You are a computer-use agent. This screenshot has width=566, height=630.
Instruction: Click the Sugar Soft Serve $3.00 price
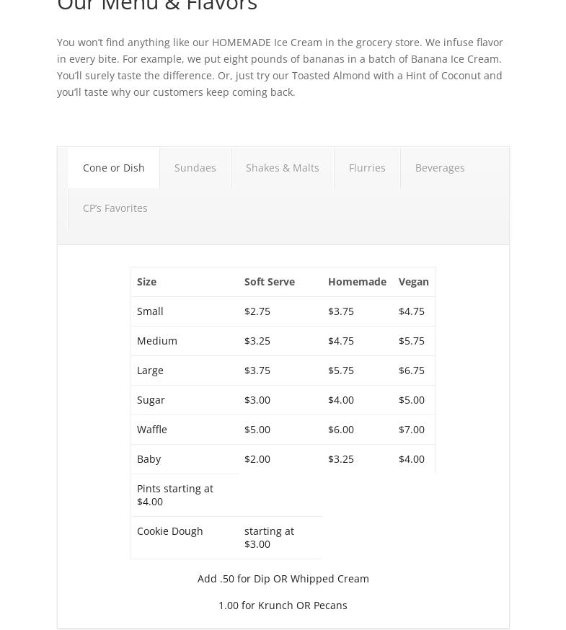(257, 400)
